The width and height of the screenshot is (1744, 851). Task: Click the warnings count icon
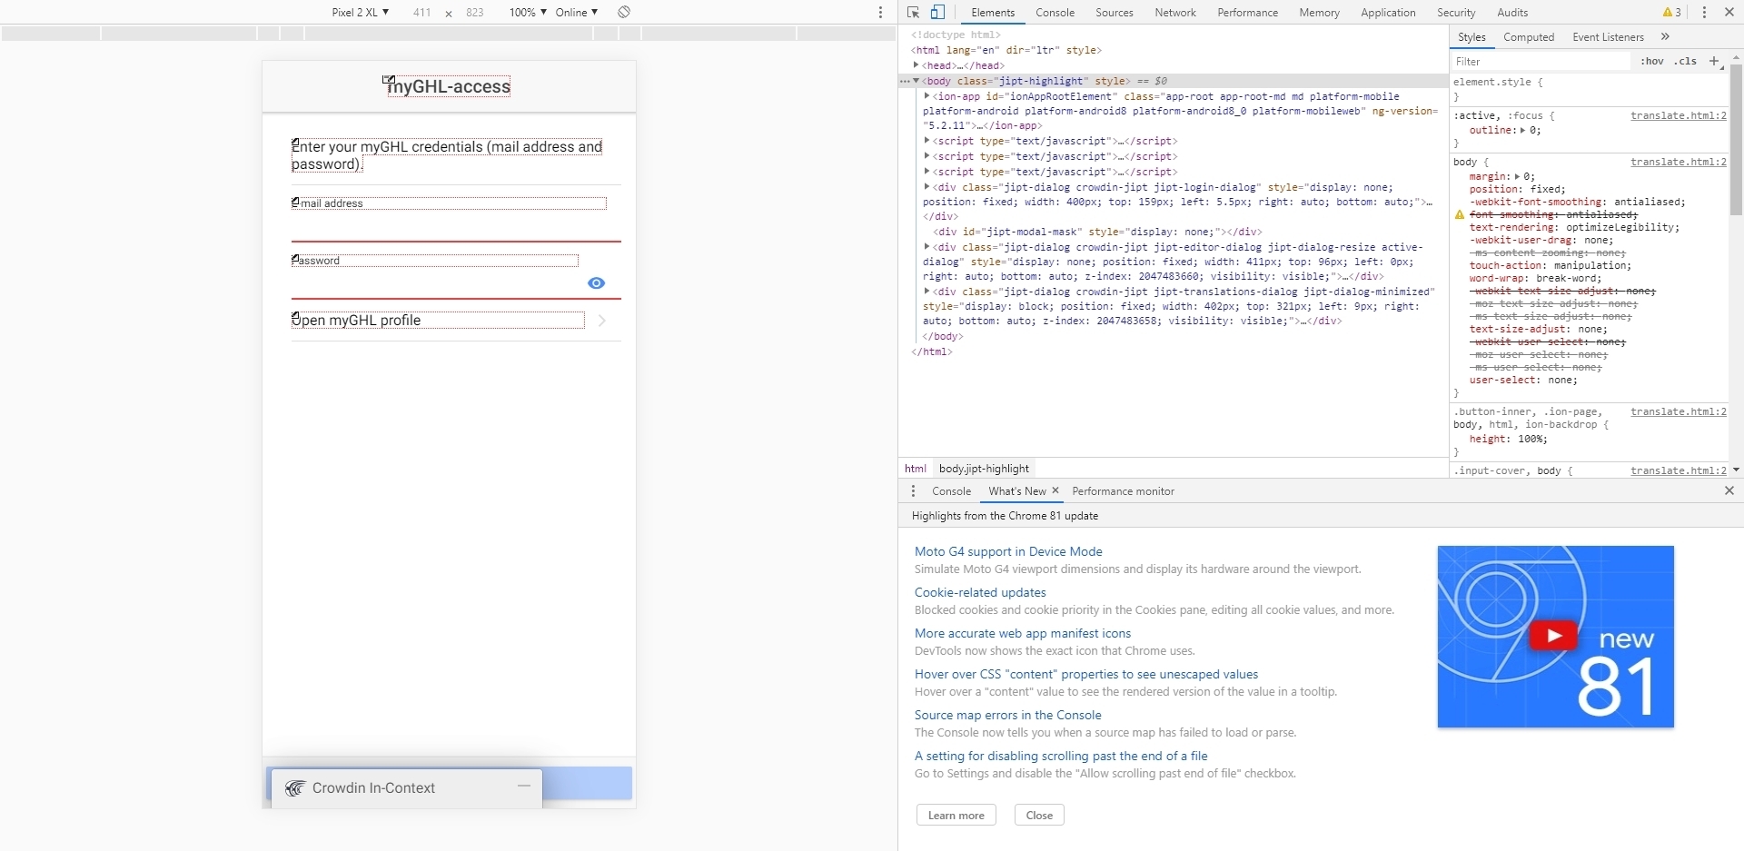(1671, 12)
